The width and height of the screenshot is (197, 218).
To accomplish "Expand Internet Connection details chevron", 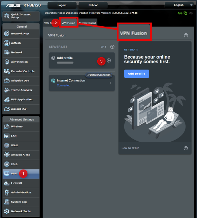I will click(110, 83).
